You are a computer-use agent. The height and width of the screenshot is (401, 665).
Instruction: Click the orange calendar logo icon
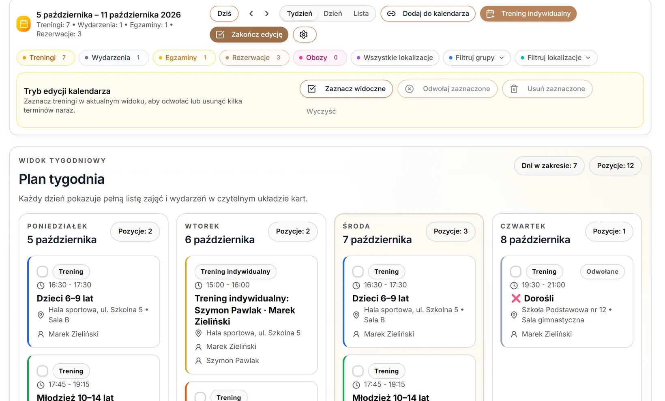coord(24,24)
